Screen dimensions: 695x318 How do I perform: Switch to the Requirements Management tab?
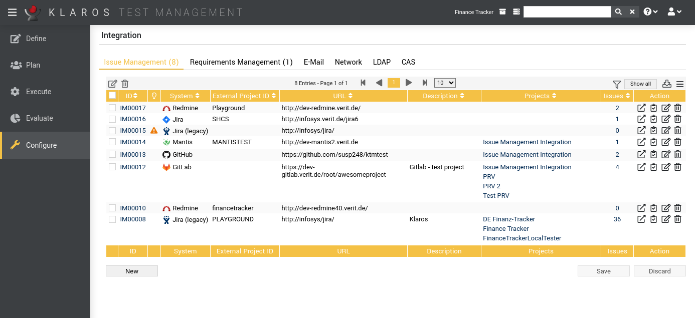pyautogui.click(x=241, y=62)
